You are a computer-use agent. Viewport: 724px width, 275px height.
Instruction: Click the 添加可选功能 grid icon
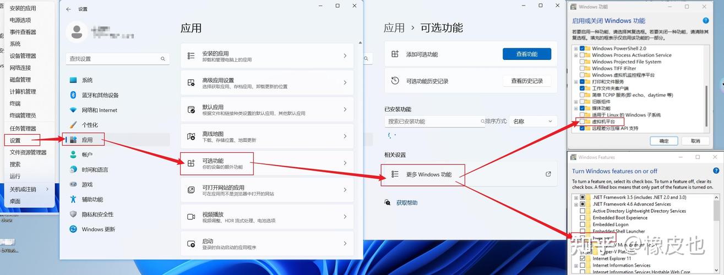395,54
